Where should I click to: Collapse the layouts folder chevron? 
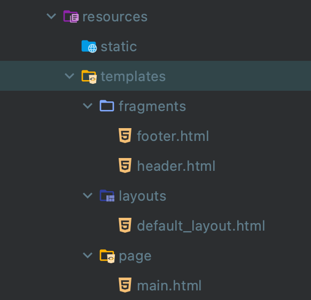pos(88,195)
